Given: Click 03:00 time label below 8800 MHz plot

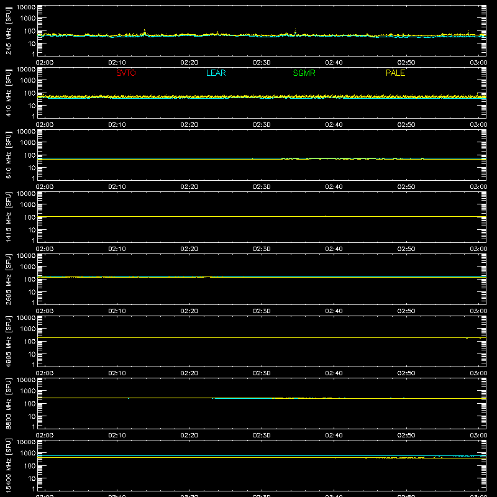Looking at the screenshot, I should coord(478,435).
